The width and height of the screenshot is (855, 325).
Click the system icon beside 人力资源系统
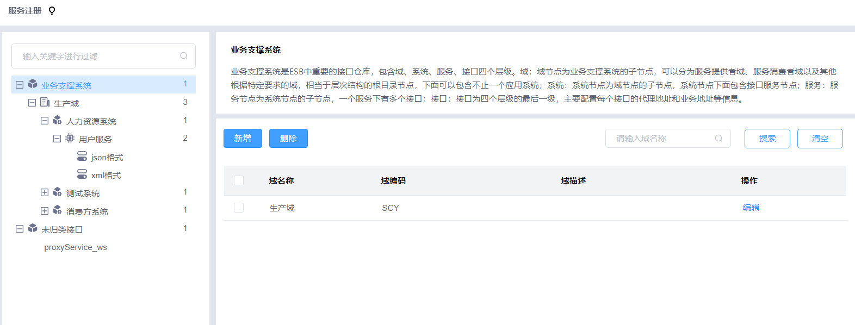click(x=58, y=120)
